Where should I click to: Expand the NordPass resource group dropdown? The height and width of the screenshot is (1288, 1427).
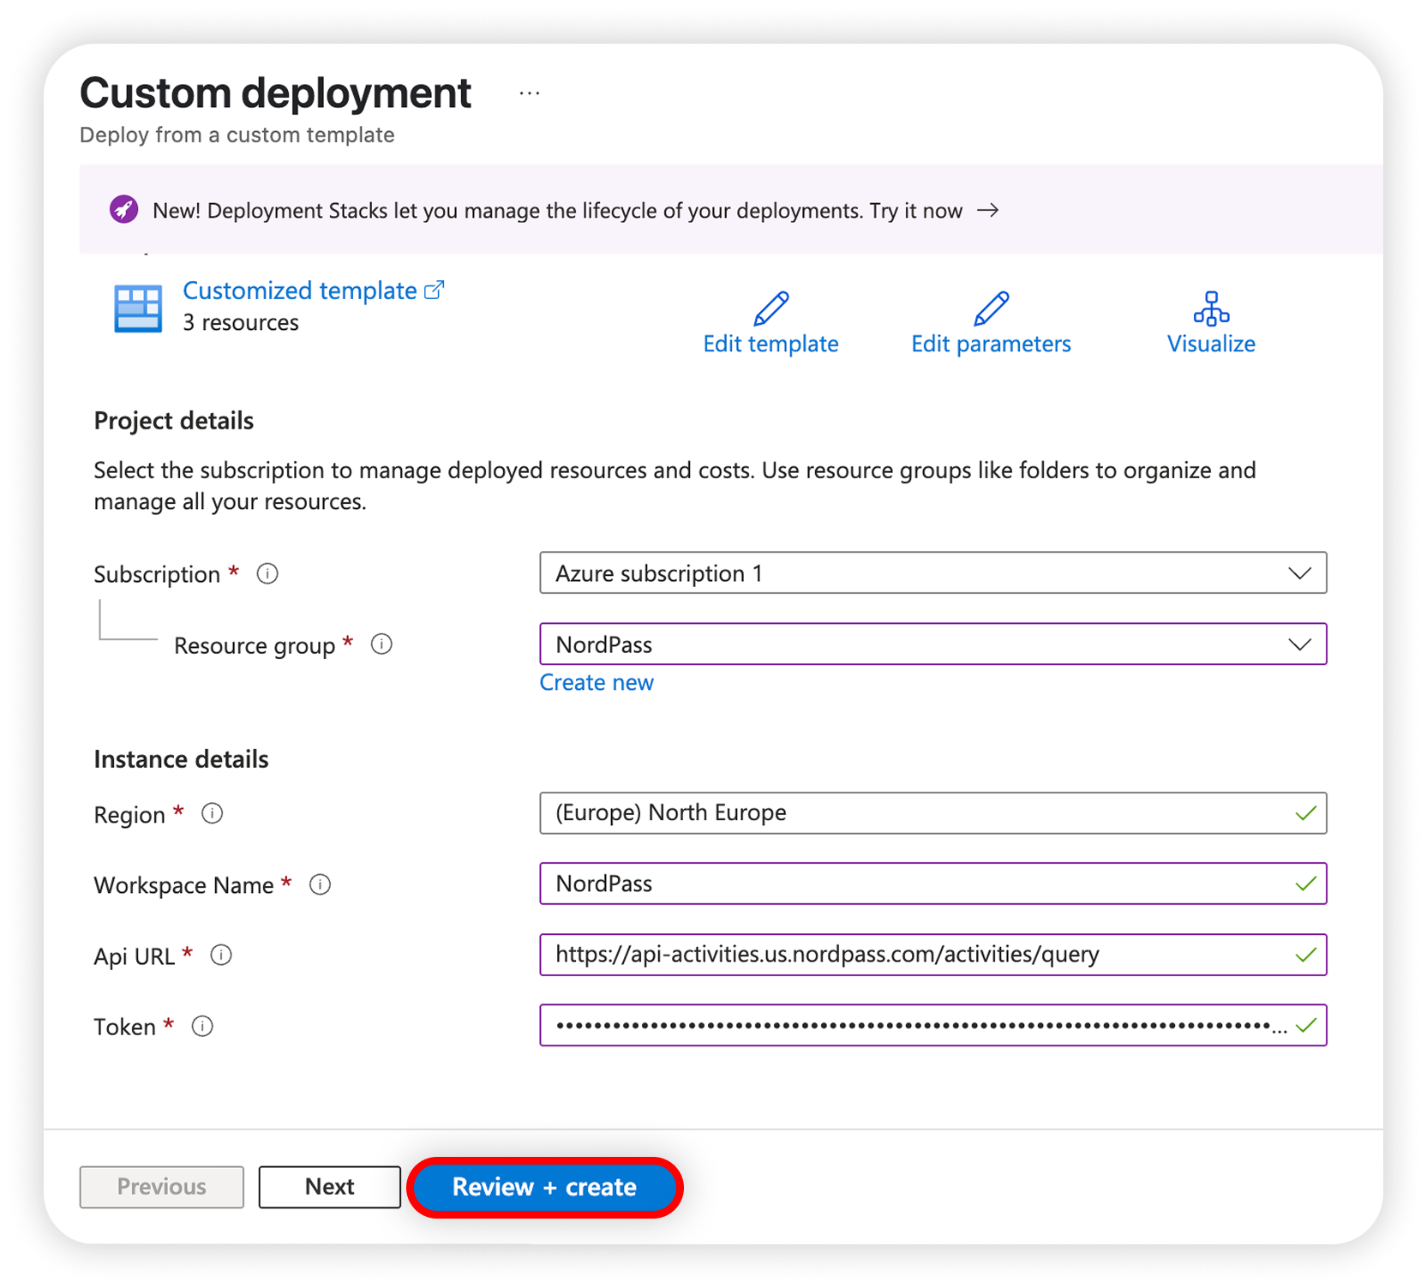[x=933, y=644]
